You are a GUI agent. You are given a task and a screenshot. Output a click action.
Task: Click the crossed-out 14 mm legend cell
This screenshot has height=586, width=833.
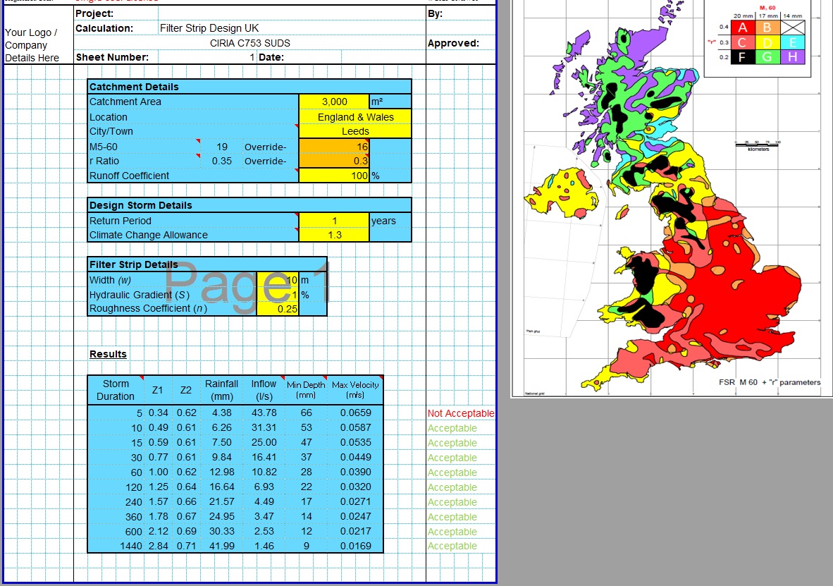(x=793, y=27)
